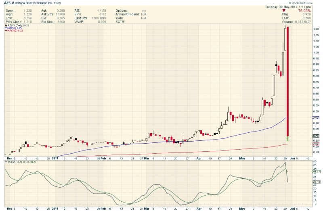Click the Options: no field

(x=131, y=10)
